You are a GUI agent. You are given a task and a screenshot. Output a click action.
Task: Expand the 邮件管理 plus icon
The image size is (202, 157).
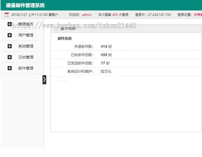pyautogui.click(x=10, y=68)
